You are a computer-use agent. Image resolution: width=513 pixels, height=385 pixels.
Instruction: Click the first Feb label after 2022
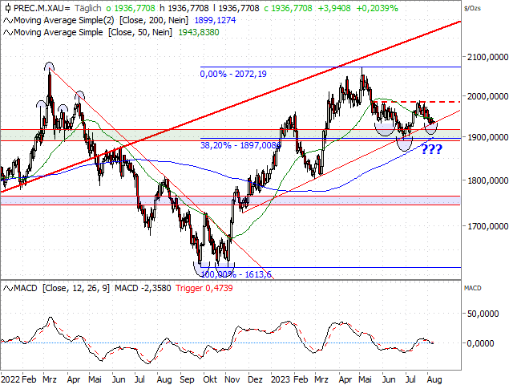pyautogui.click(x=29, y=379)
